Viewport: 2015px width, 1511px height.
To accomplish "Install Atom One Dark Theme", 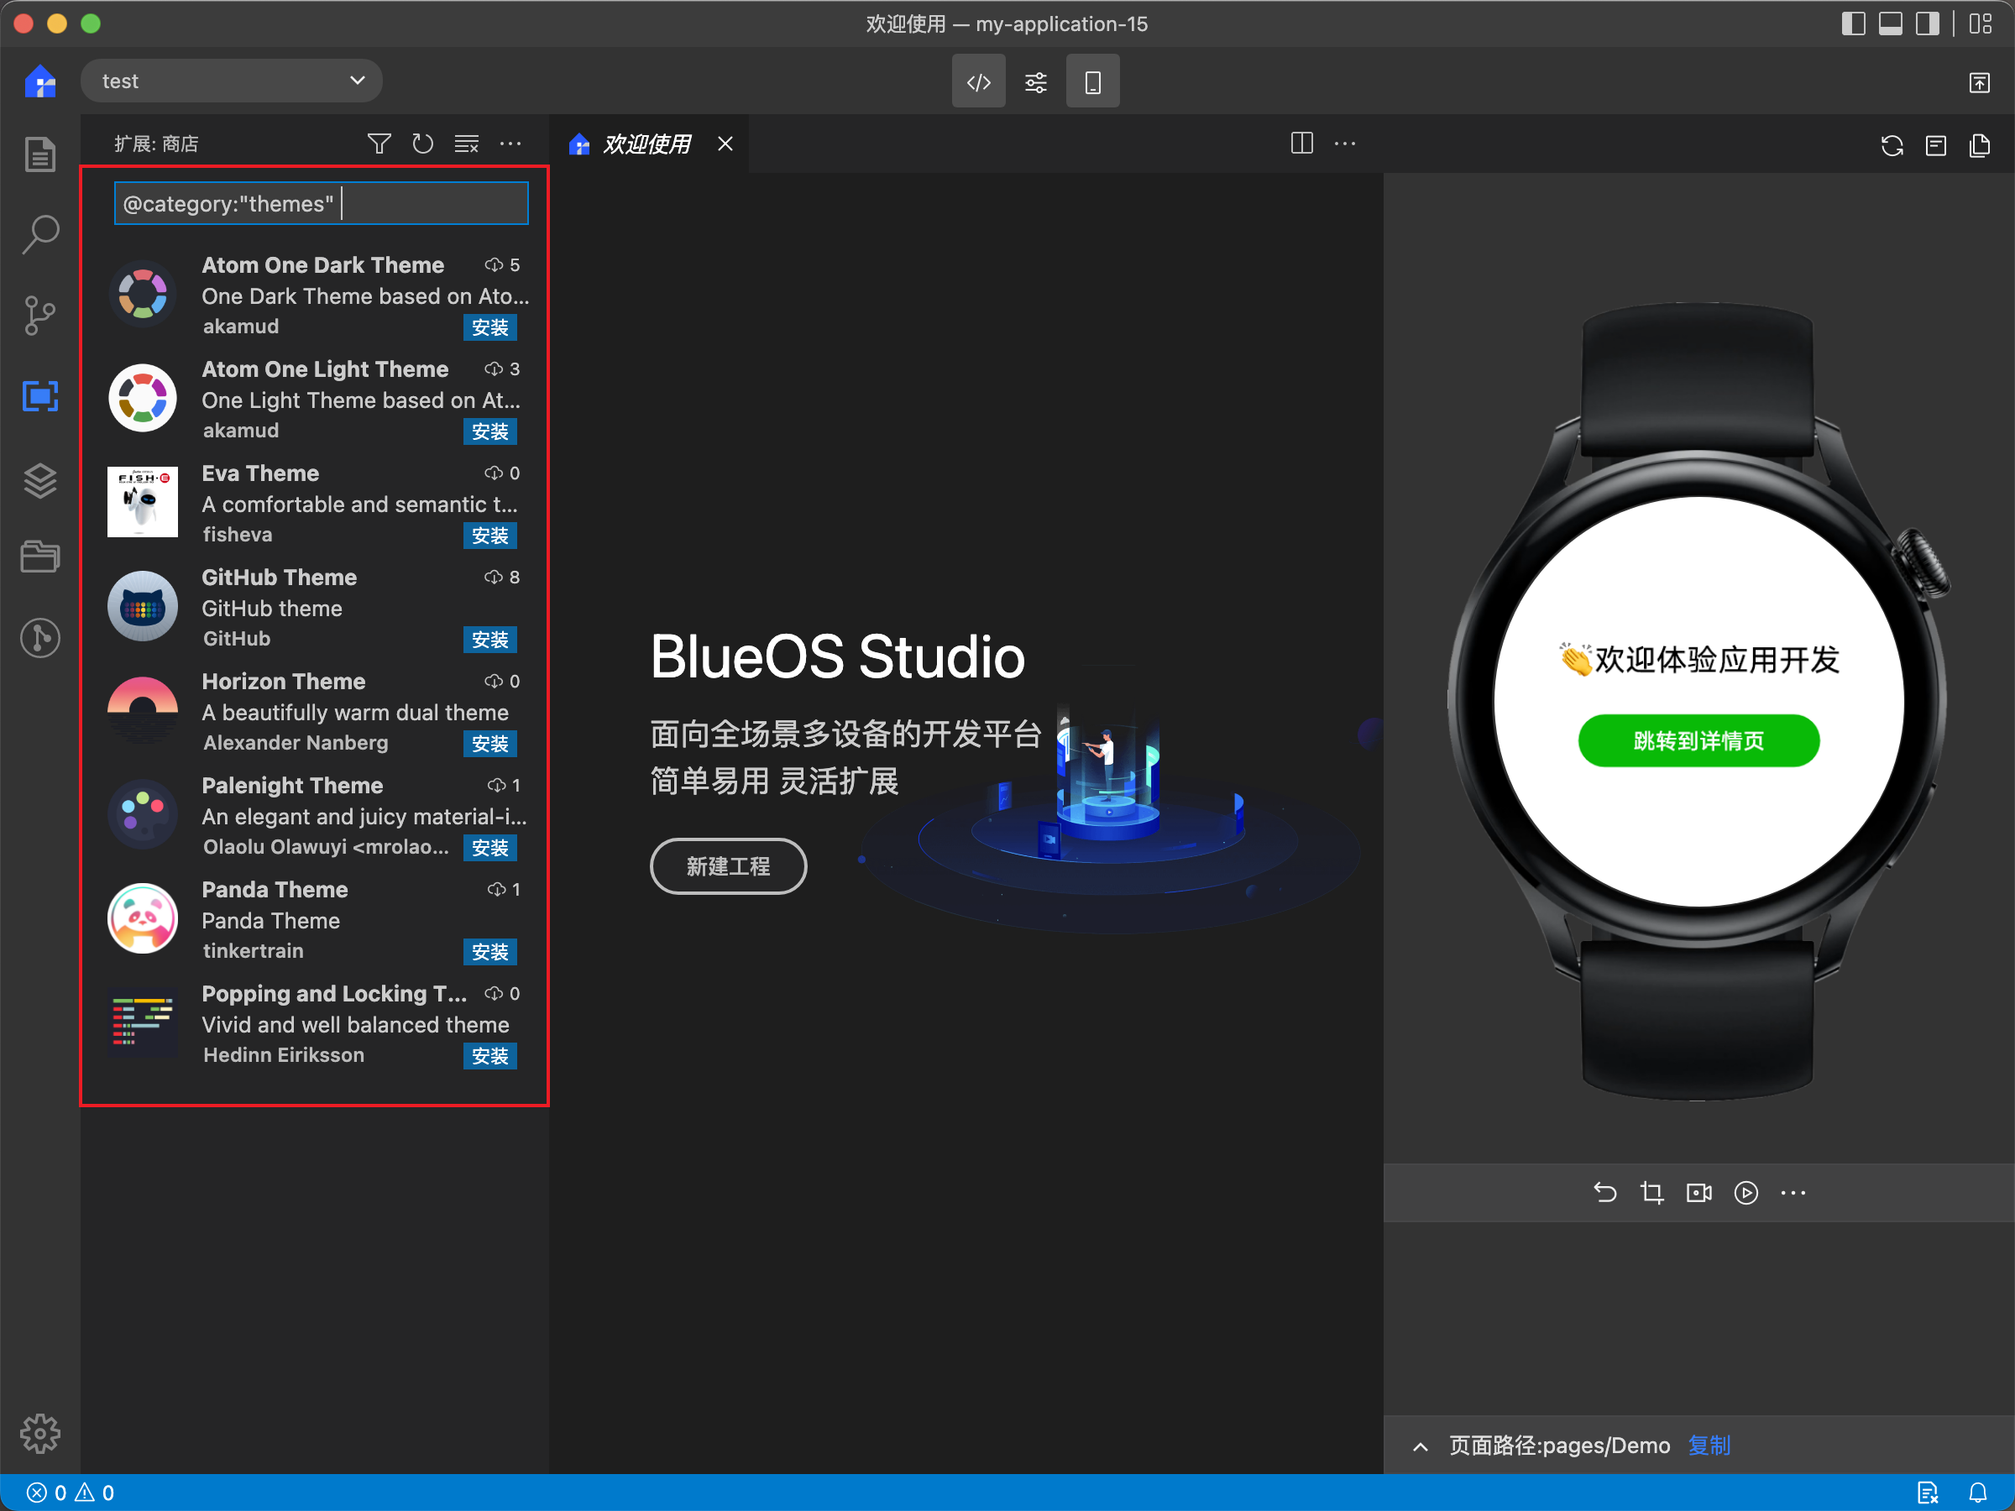I will [490, 327].
